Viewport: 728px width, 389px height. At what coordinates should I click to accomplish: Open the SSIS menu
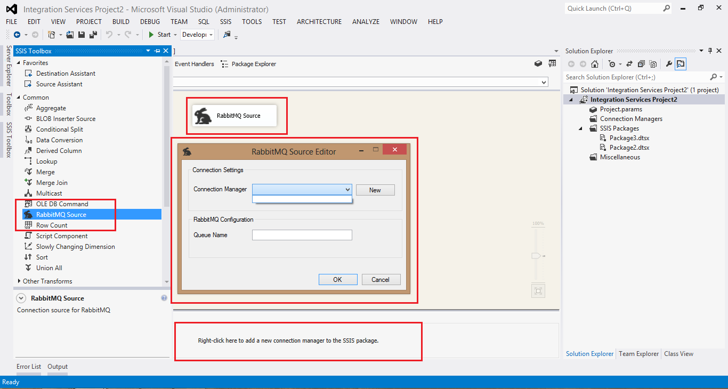pyautogui.click(x=225, y=22)
